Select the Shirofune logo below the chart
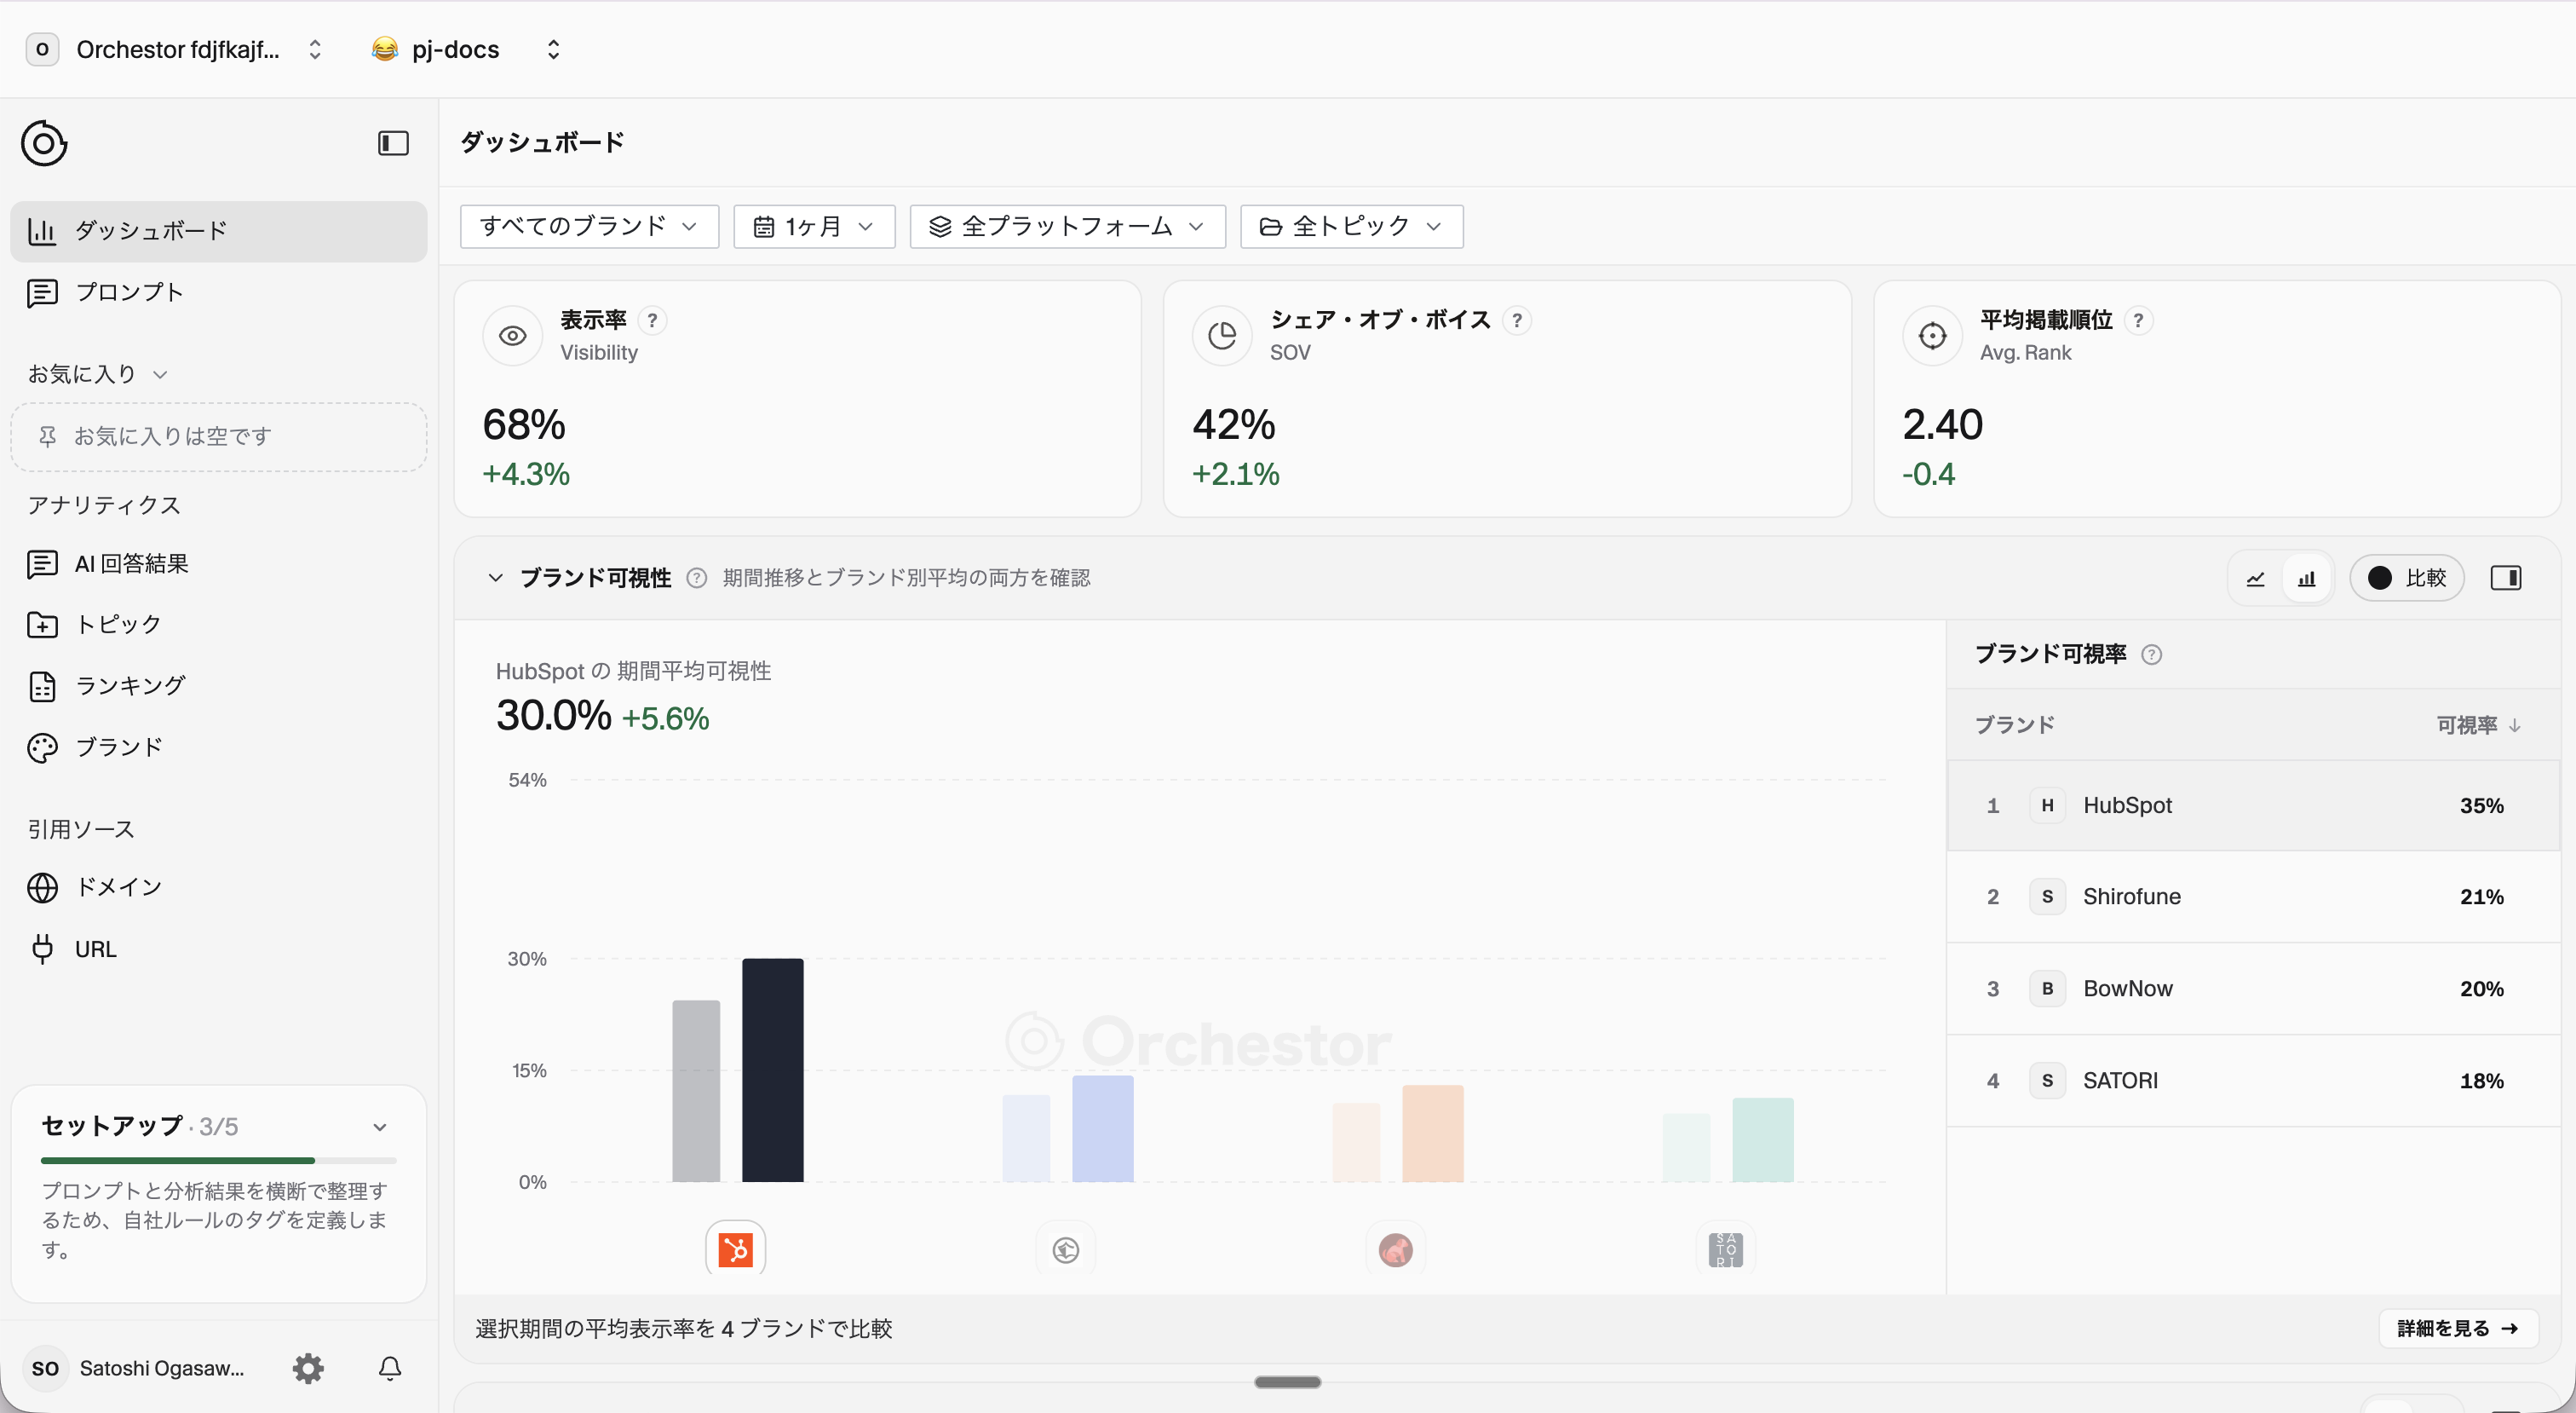 tap(1066, 1249)
